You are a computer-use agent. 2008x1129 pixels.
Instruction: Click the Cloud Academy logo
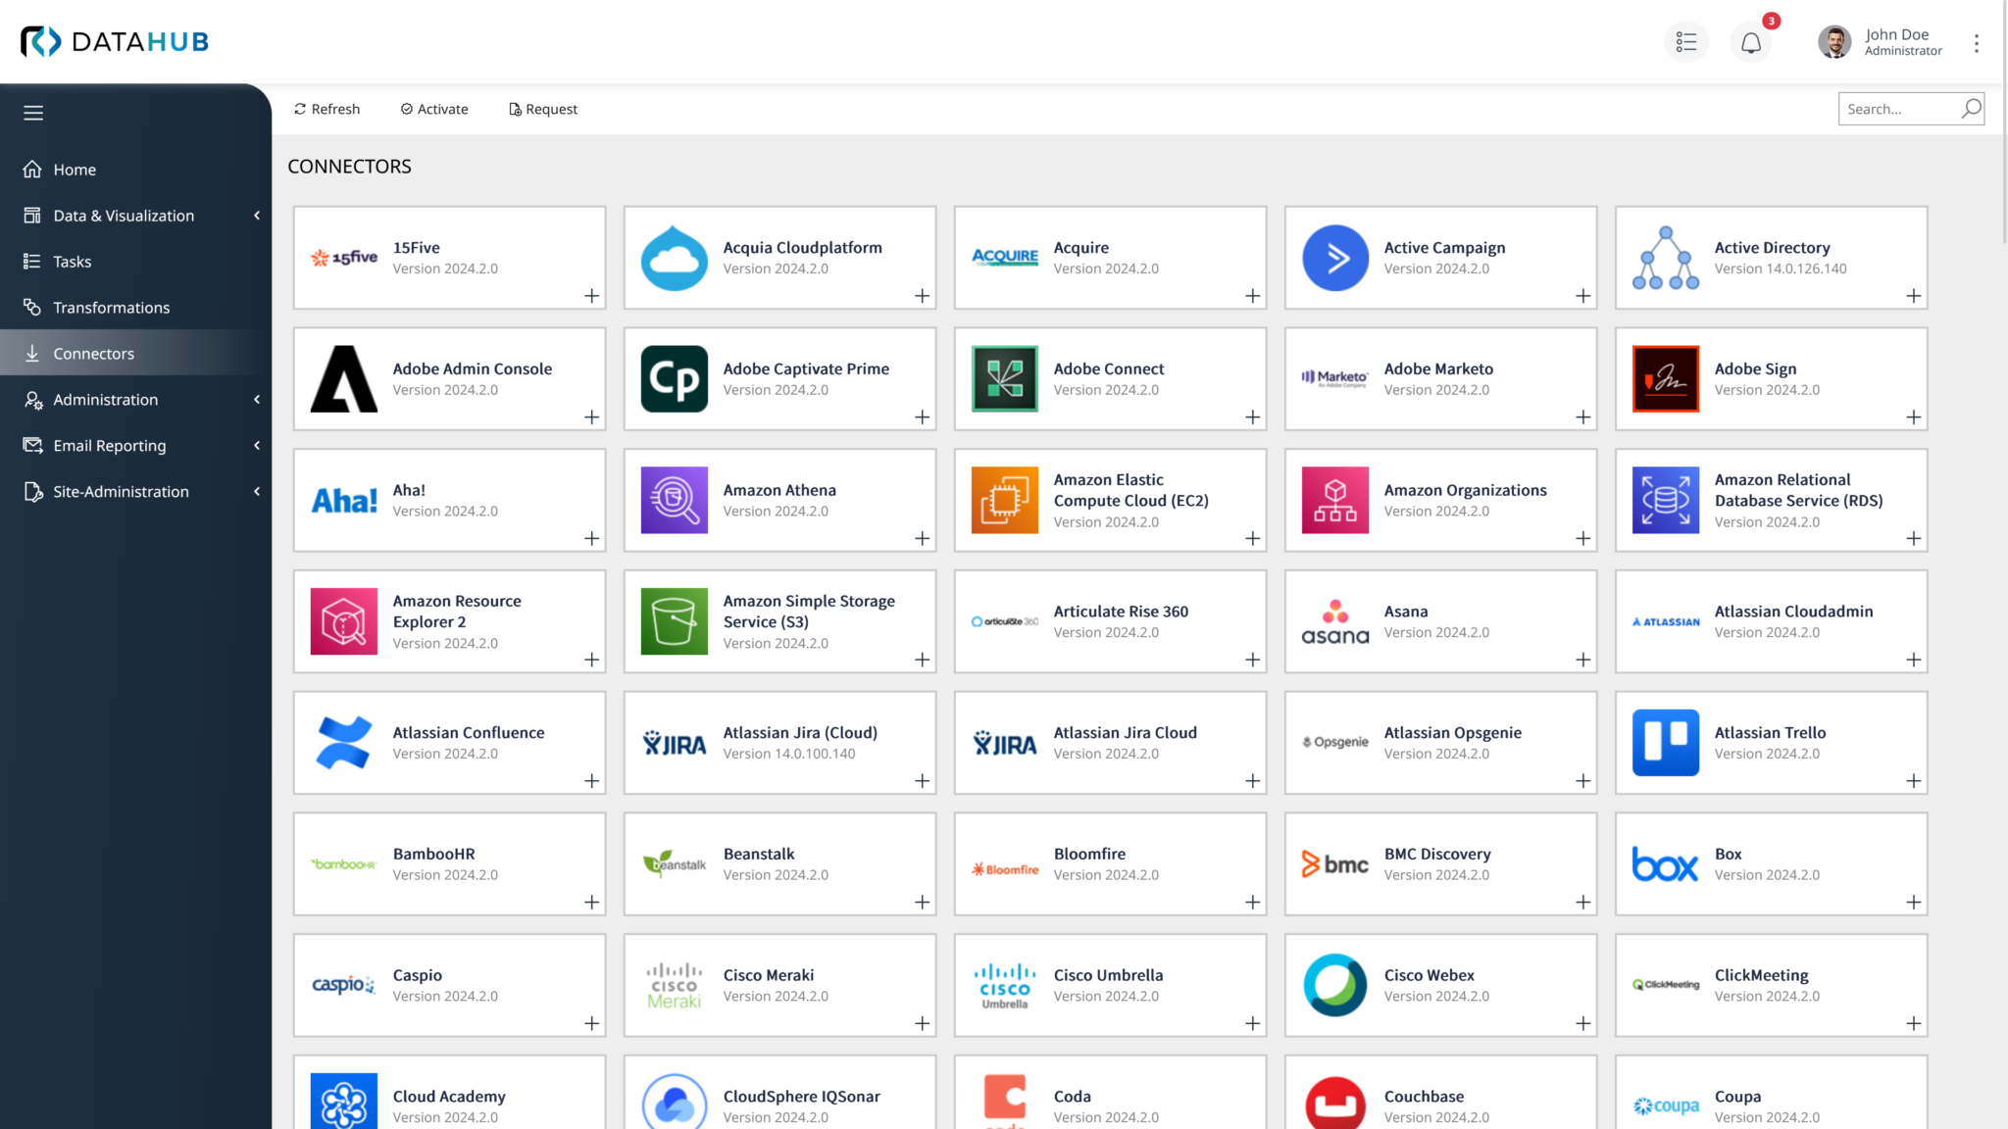(x=343, y=1102)
